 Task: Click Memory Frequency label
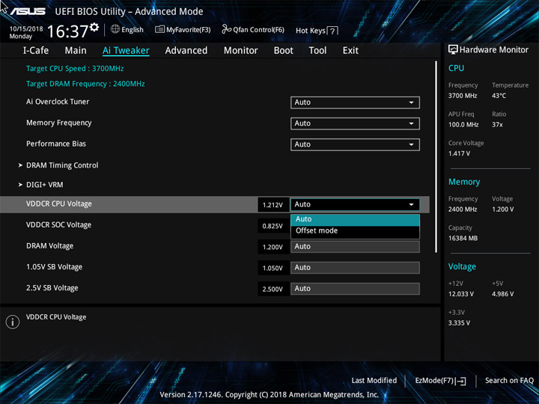(x=59, y=123)
